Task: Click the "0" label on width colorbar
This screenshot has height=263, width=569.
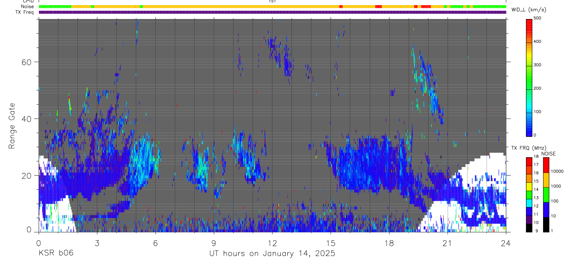Action: [x=535, y=135]
